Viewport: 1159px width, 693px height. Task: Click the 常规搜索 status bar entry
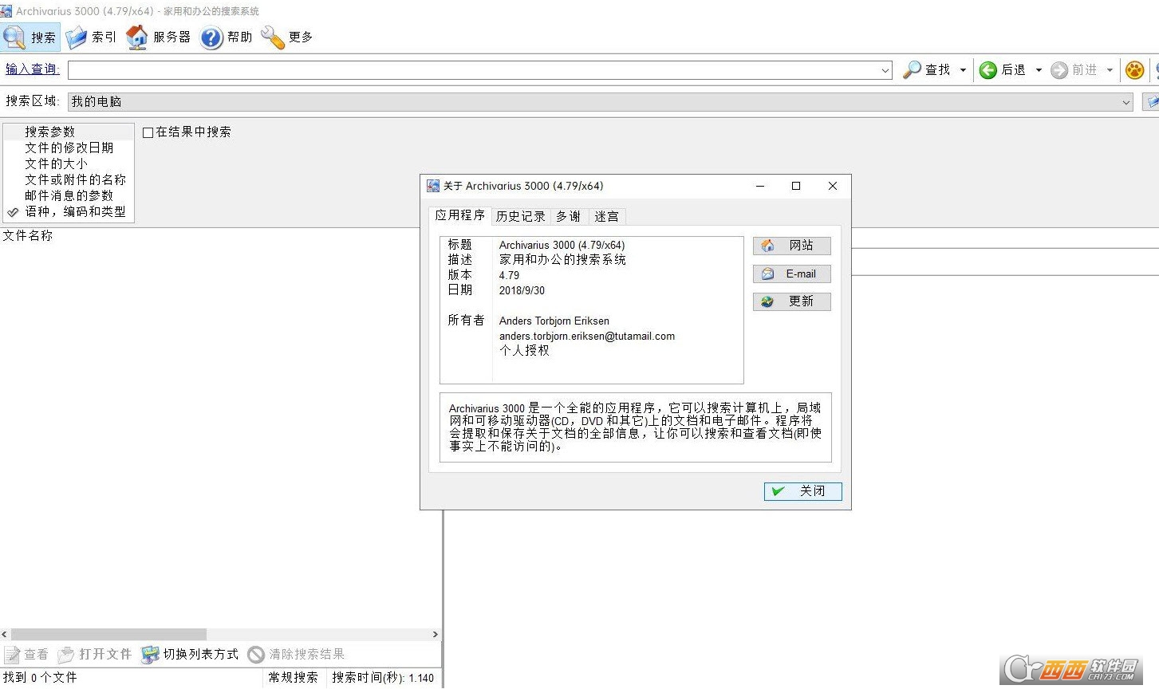coord(293,678)
